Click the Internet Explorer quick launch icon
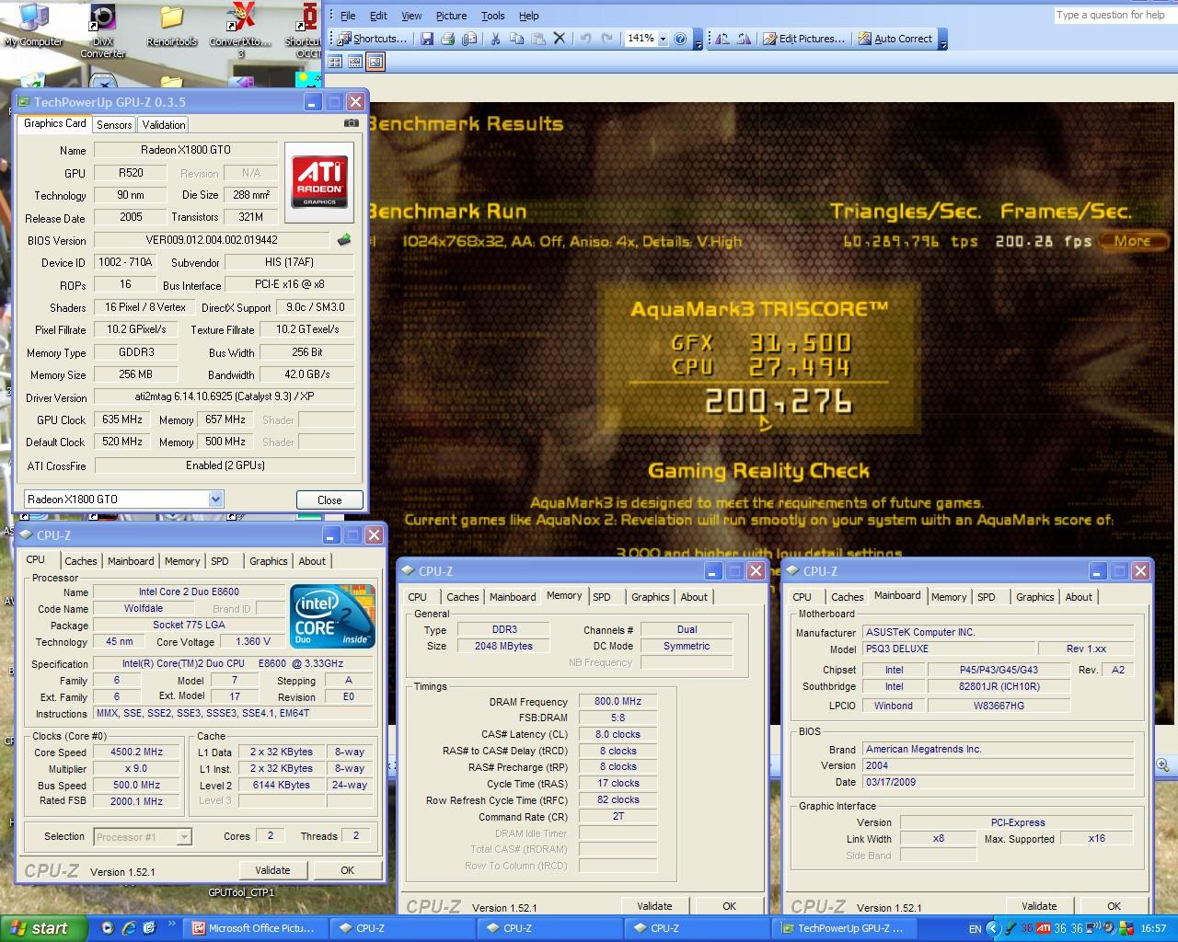Image resolution: width=1178 pixels, height=942 pixels. (x=129, y=928)
